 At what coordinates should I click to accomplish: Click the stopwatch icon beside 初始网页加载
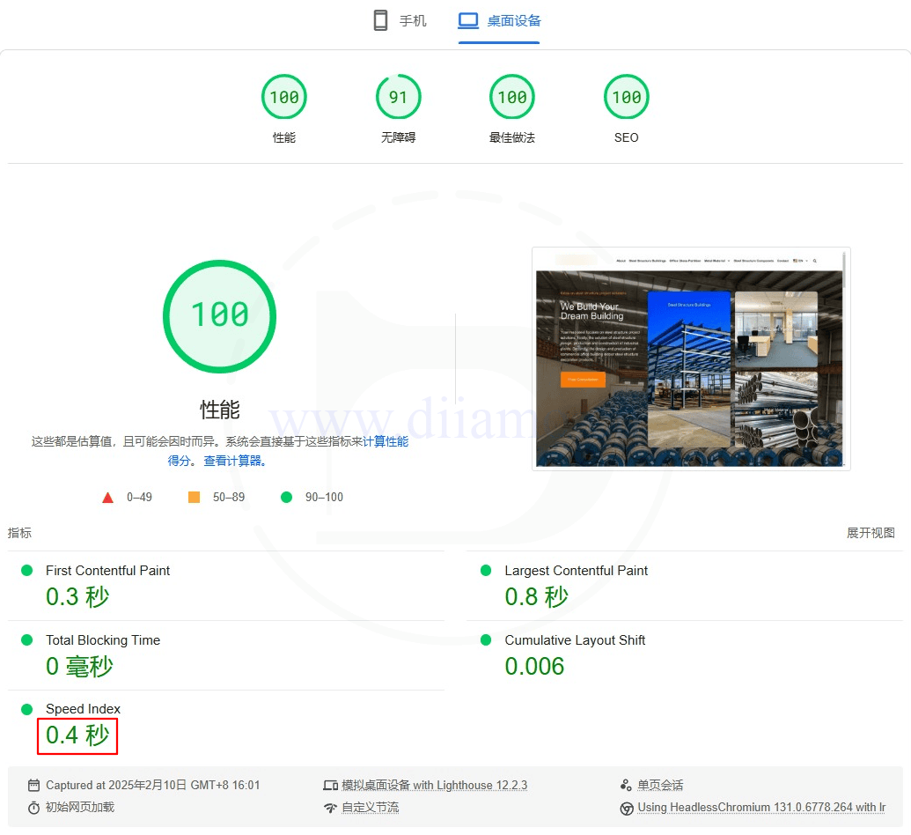tap(32, 808)
